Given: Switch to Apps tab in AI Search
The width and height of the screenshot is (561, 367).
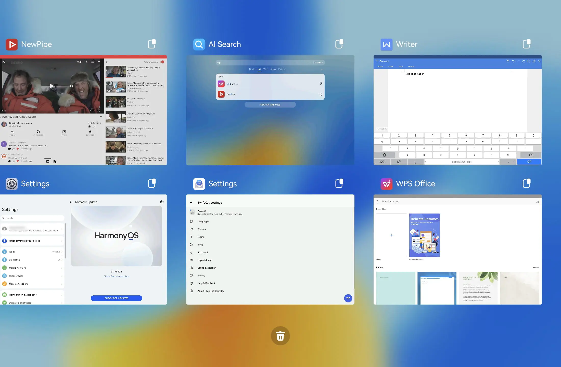Looking at the screenshot, I should (x=273, y=69).
